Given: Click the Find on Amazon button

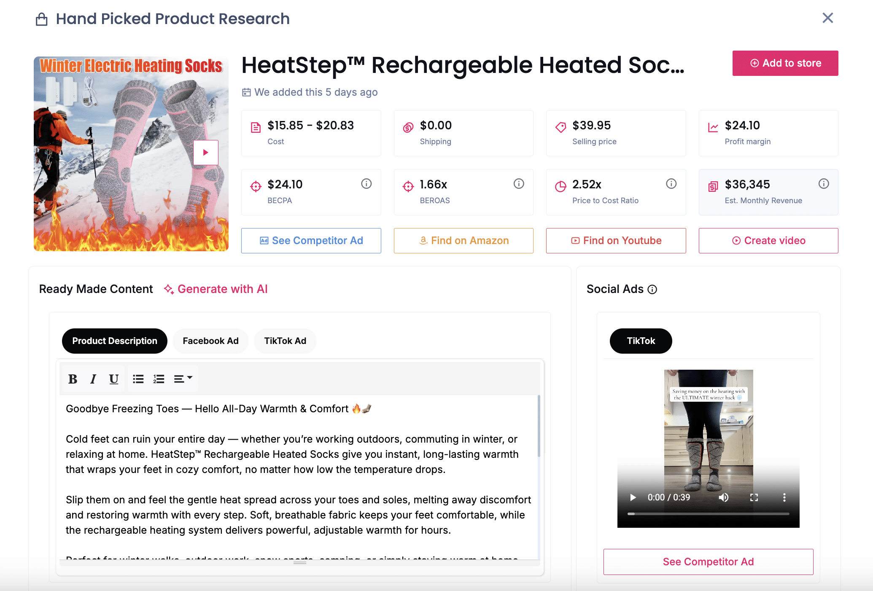Looking at the screenshot, I should (463, 241).
